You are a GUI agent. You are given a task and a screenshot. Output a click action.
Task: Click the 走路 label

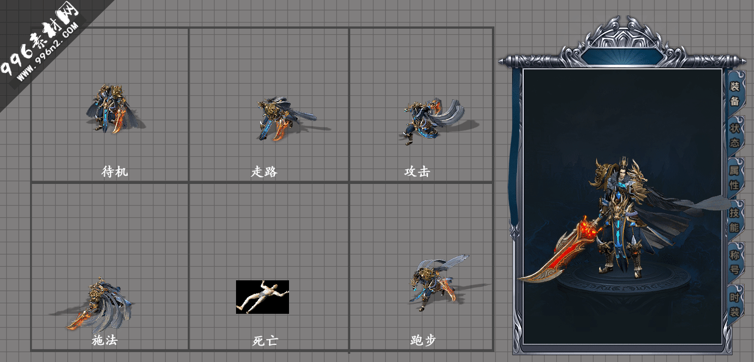[x=264, y=172]
